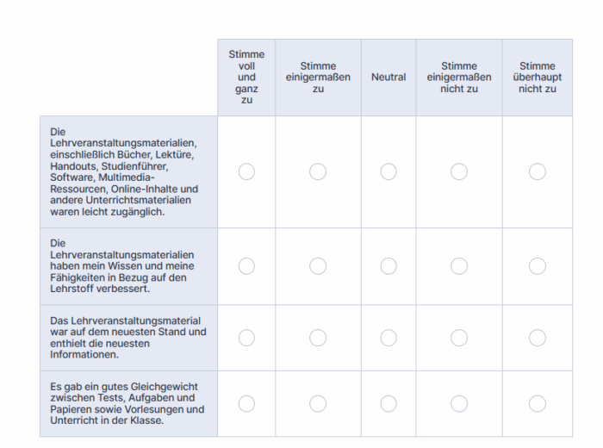Select 'Stimme überhaupt nicht zu' for leicht zugänglich

[x=538, y=171]
